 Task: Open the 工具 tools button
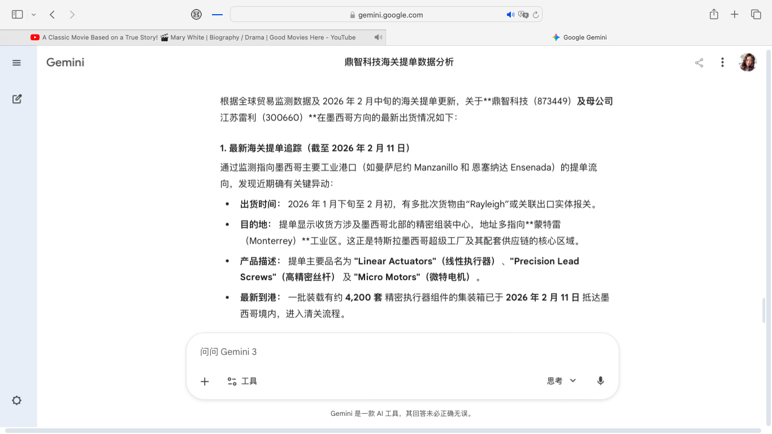(242, 381)
